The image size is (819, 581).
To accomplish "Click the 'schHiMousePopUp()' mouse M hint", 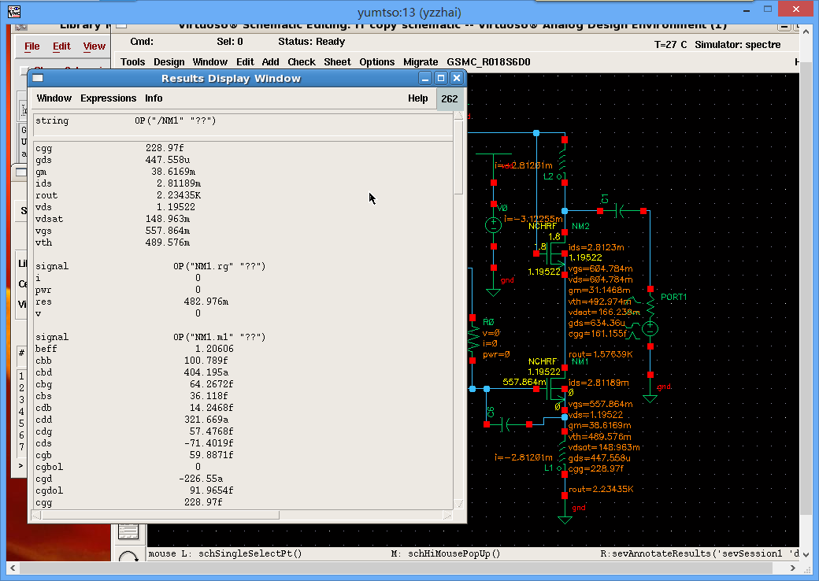I will click(454, 554).
